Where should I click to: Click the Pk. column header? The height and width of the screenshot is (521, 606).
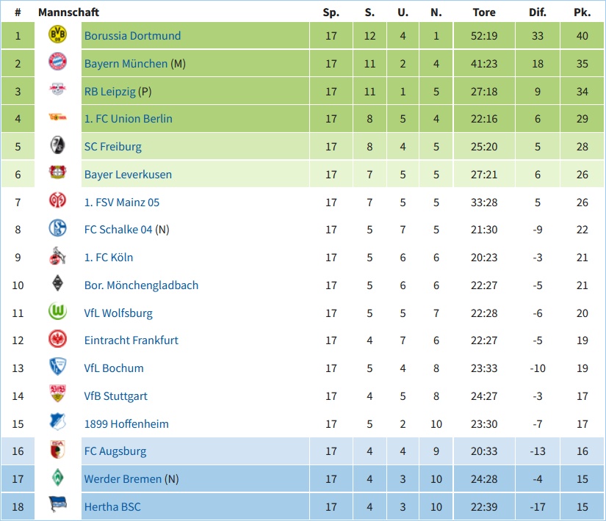pos(582,12)
